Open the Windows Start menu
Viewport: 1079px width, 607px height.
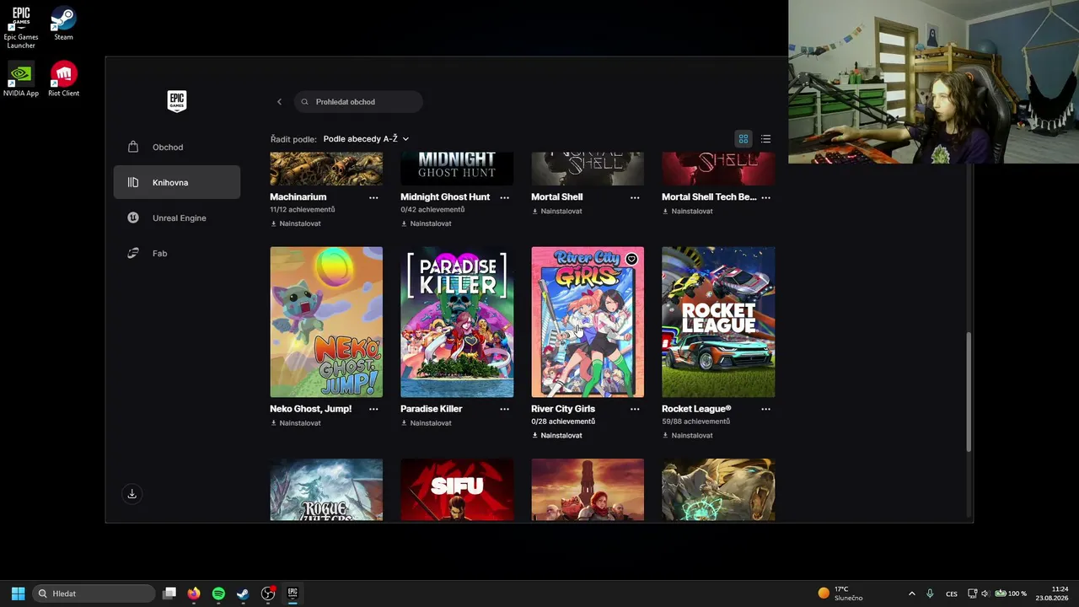[x=18, y=594]
